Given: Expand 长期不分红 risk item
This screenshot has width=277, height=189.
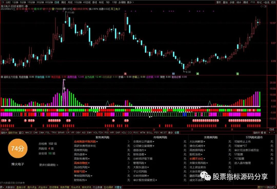Looking at the screenshot, I should (x=197, y=159).
